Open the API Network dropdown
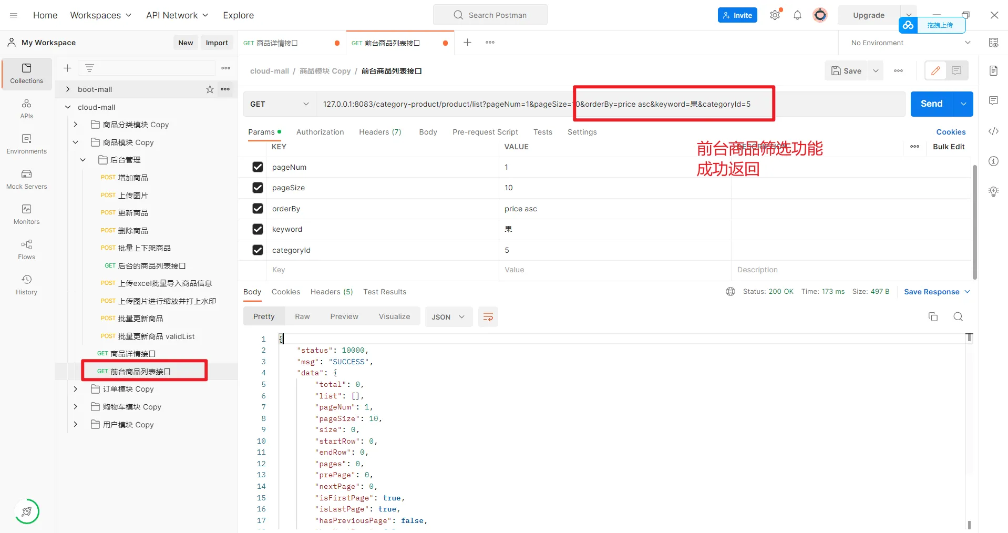Viewport: 1008px width, 533px height. click(x=177, y=15)
